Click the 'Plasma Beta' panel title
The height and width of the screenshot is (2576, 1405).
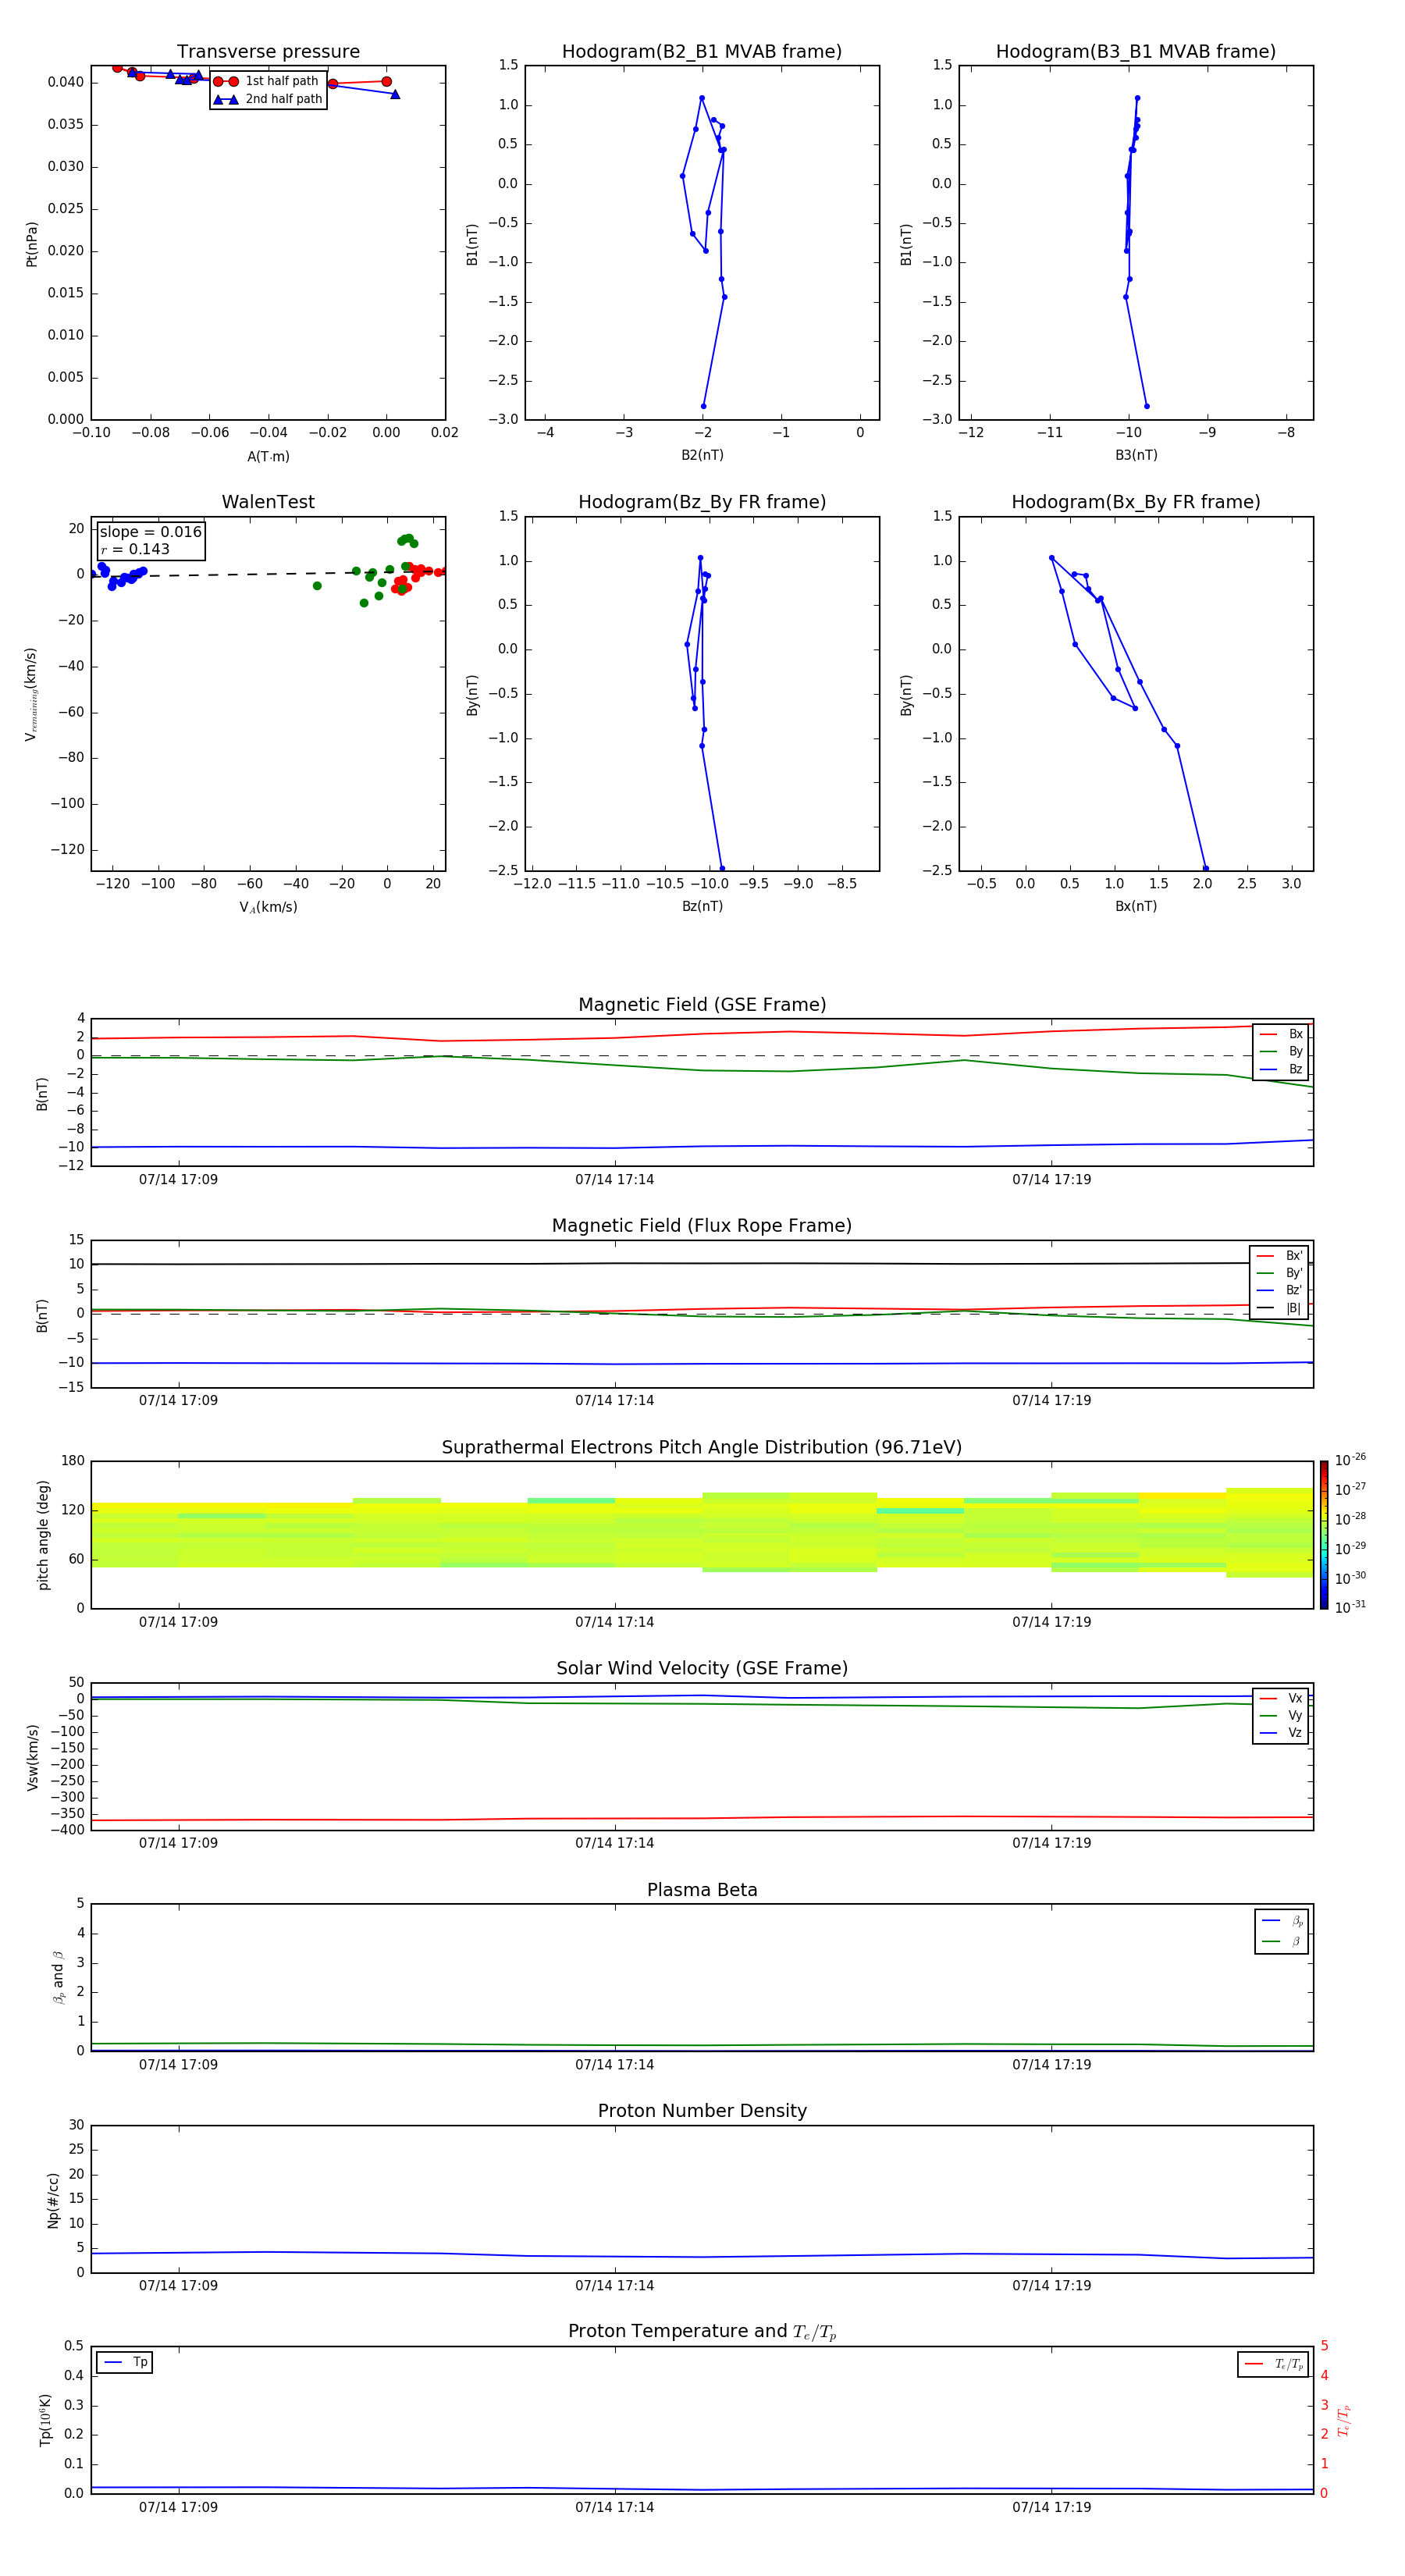(x=702, y=1890)
